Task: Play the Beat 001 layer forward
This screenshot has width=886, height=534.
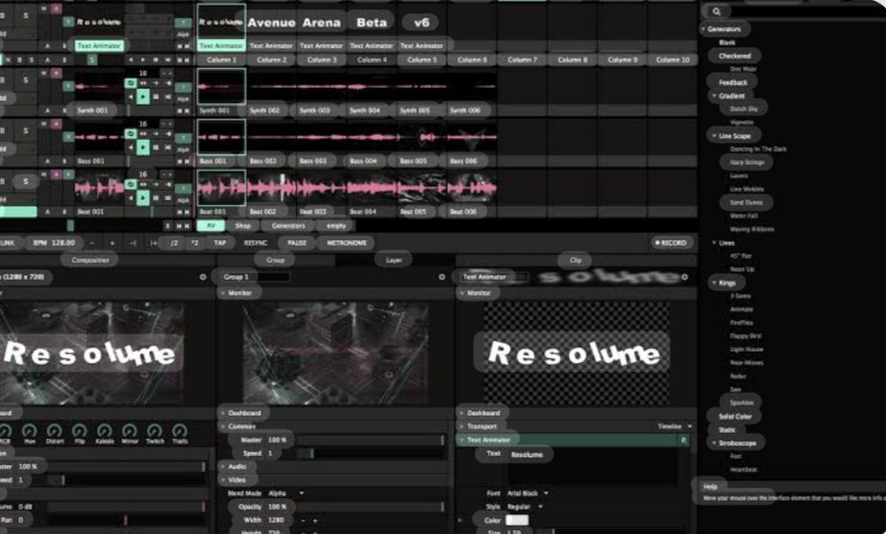Action: click(x=143, y=198)
